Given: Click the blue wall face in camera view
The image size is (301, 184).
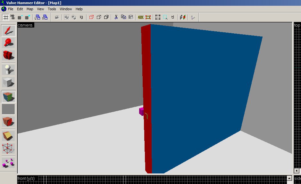Looking at the screenshot, I should tap(200, 92).
